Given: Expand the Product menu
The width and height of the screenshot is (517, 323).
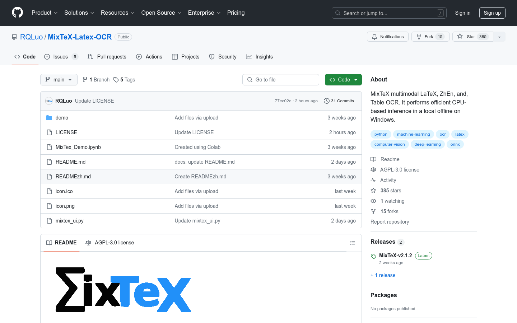Looking at the screenshot, I should pyautogui.click(x=45, y=13).
